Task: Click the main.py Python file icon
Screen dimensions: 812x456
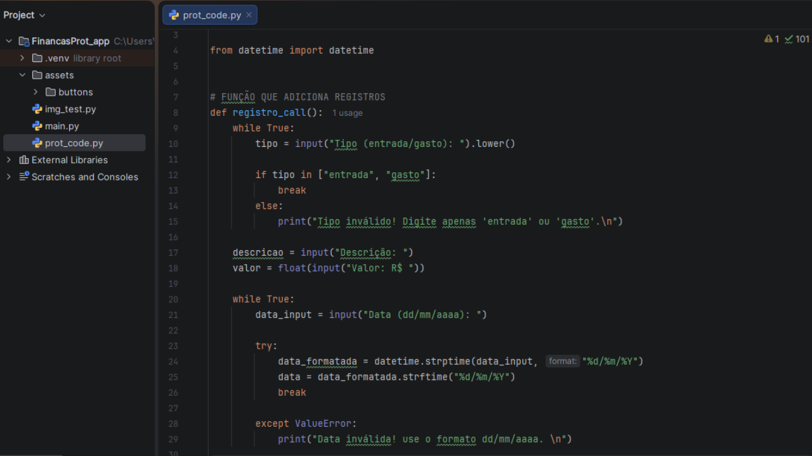Action: click(x=37, y=126)
